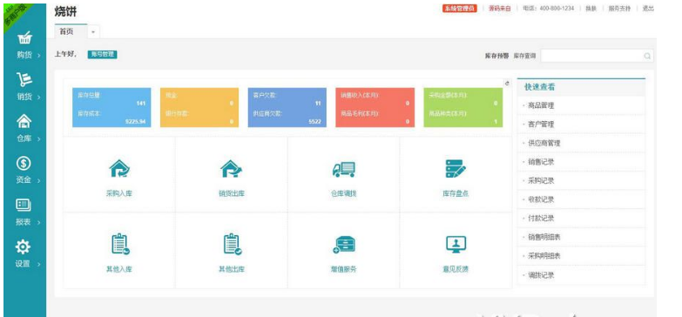
Task: Click the blue 库存总量 stat card
Action: 111,107
